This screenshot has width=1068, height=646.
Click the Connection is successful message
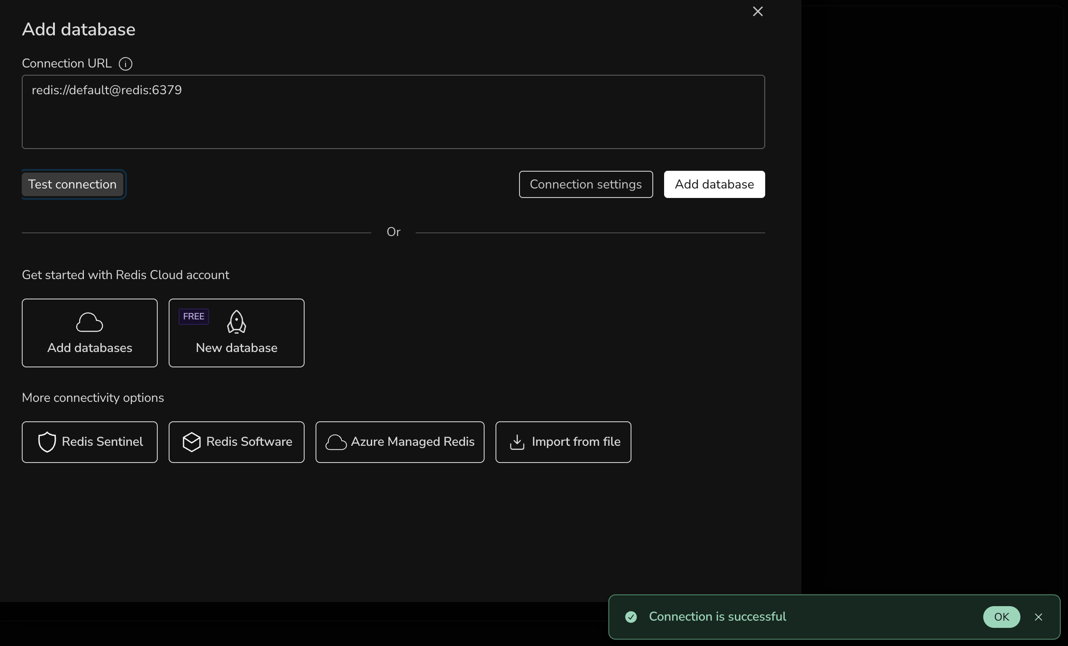tap(718, 617)
